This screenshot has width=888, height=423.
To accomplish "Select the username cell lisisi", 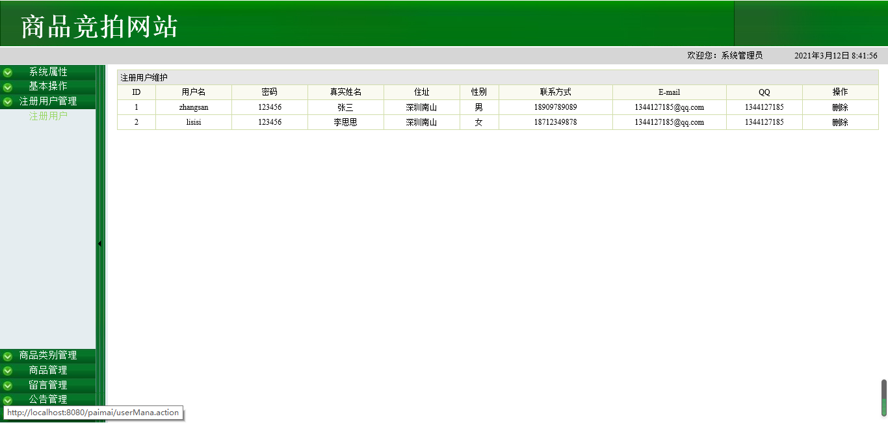I will point(194,122).
